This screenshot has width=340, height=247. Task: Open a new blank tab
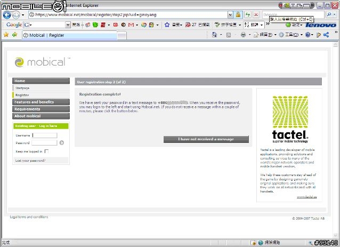(122, 36)
